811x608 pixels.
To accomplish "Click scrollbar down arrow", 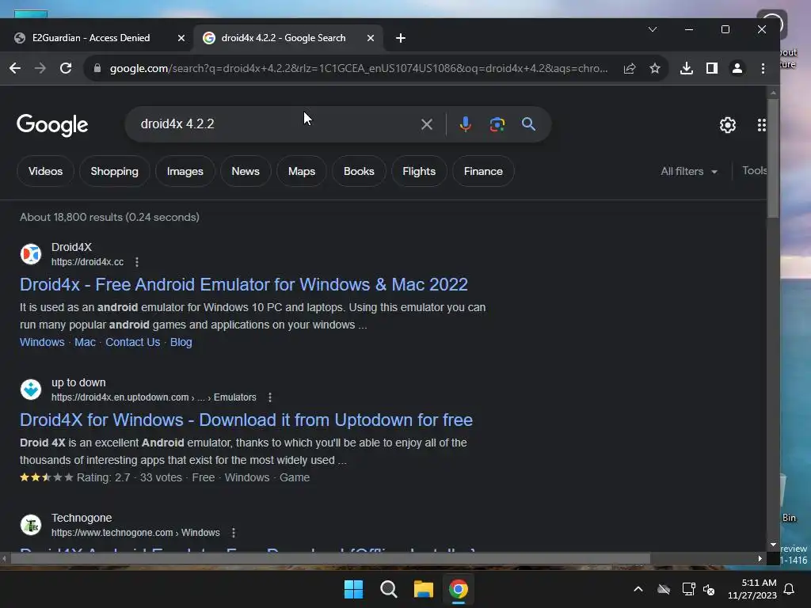I will pos(773,545).
